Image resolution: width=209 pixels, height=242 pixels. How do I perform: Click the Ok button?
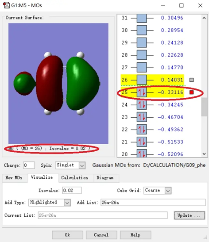(x=67, y=235)
